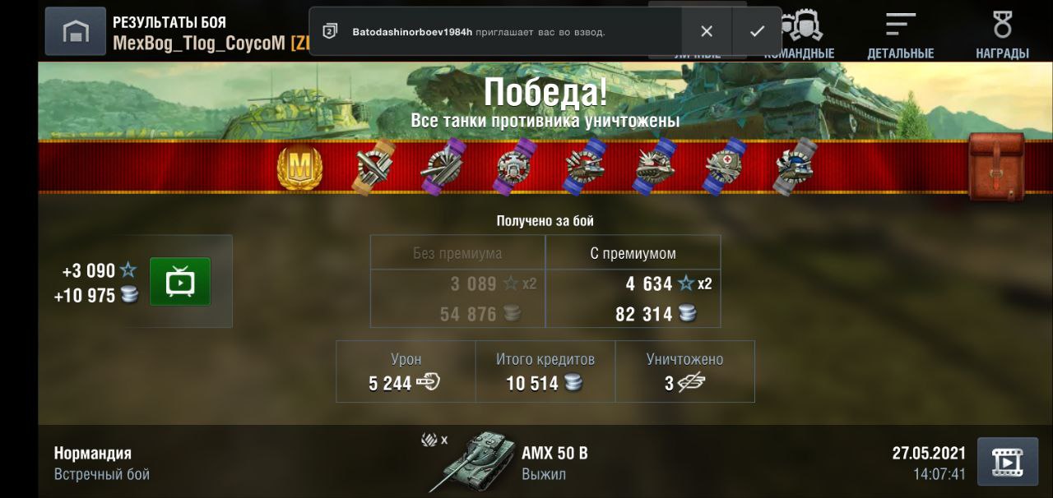The width and height of the screenshot is (1053, 498).
Task: Open the red leather bag reward
Action: pyautogui.click(x=997, y=167)
